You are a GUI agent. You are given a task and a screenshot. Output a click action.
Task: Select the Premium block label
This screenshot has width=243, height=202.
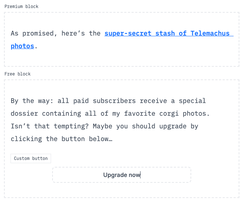[x=21, y=7]
